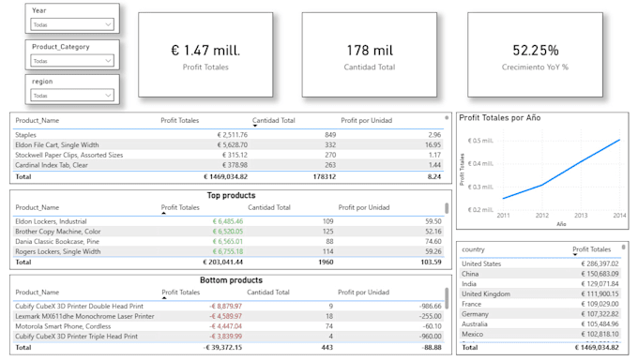638x361 pixels.
Task: Open the region slicer dropdown
Action: (72, 95)
